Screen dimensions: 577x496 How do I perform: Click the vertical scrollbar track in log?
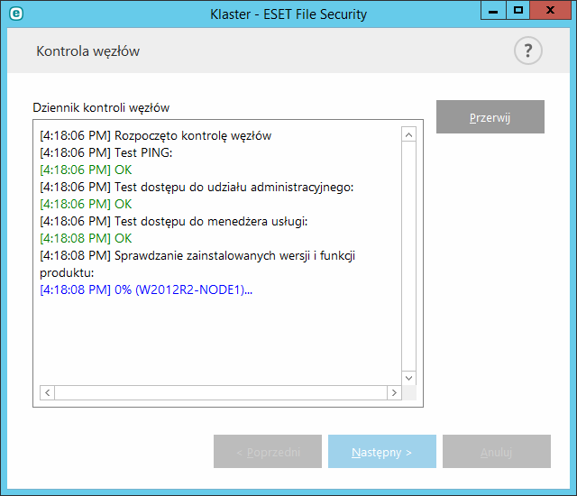click(x=408, y=256)
